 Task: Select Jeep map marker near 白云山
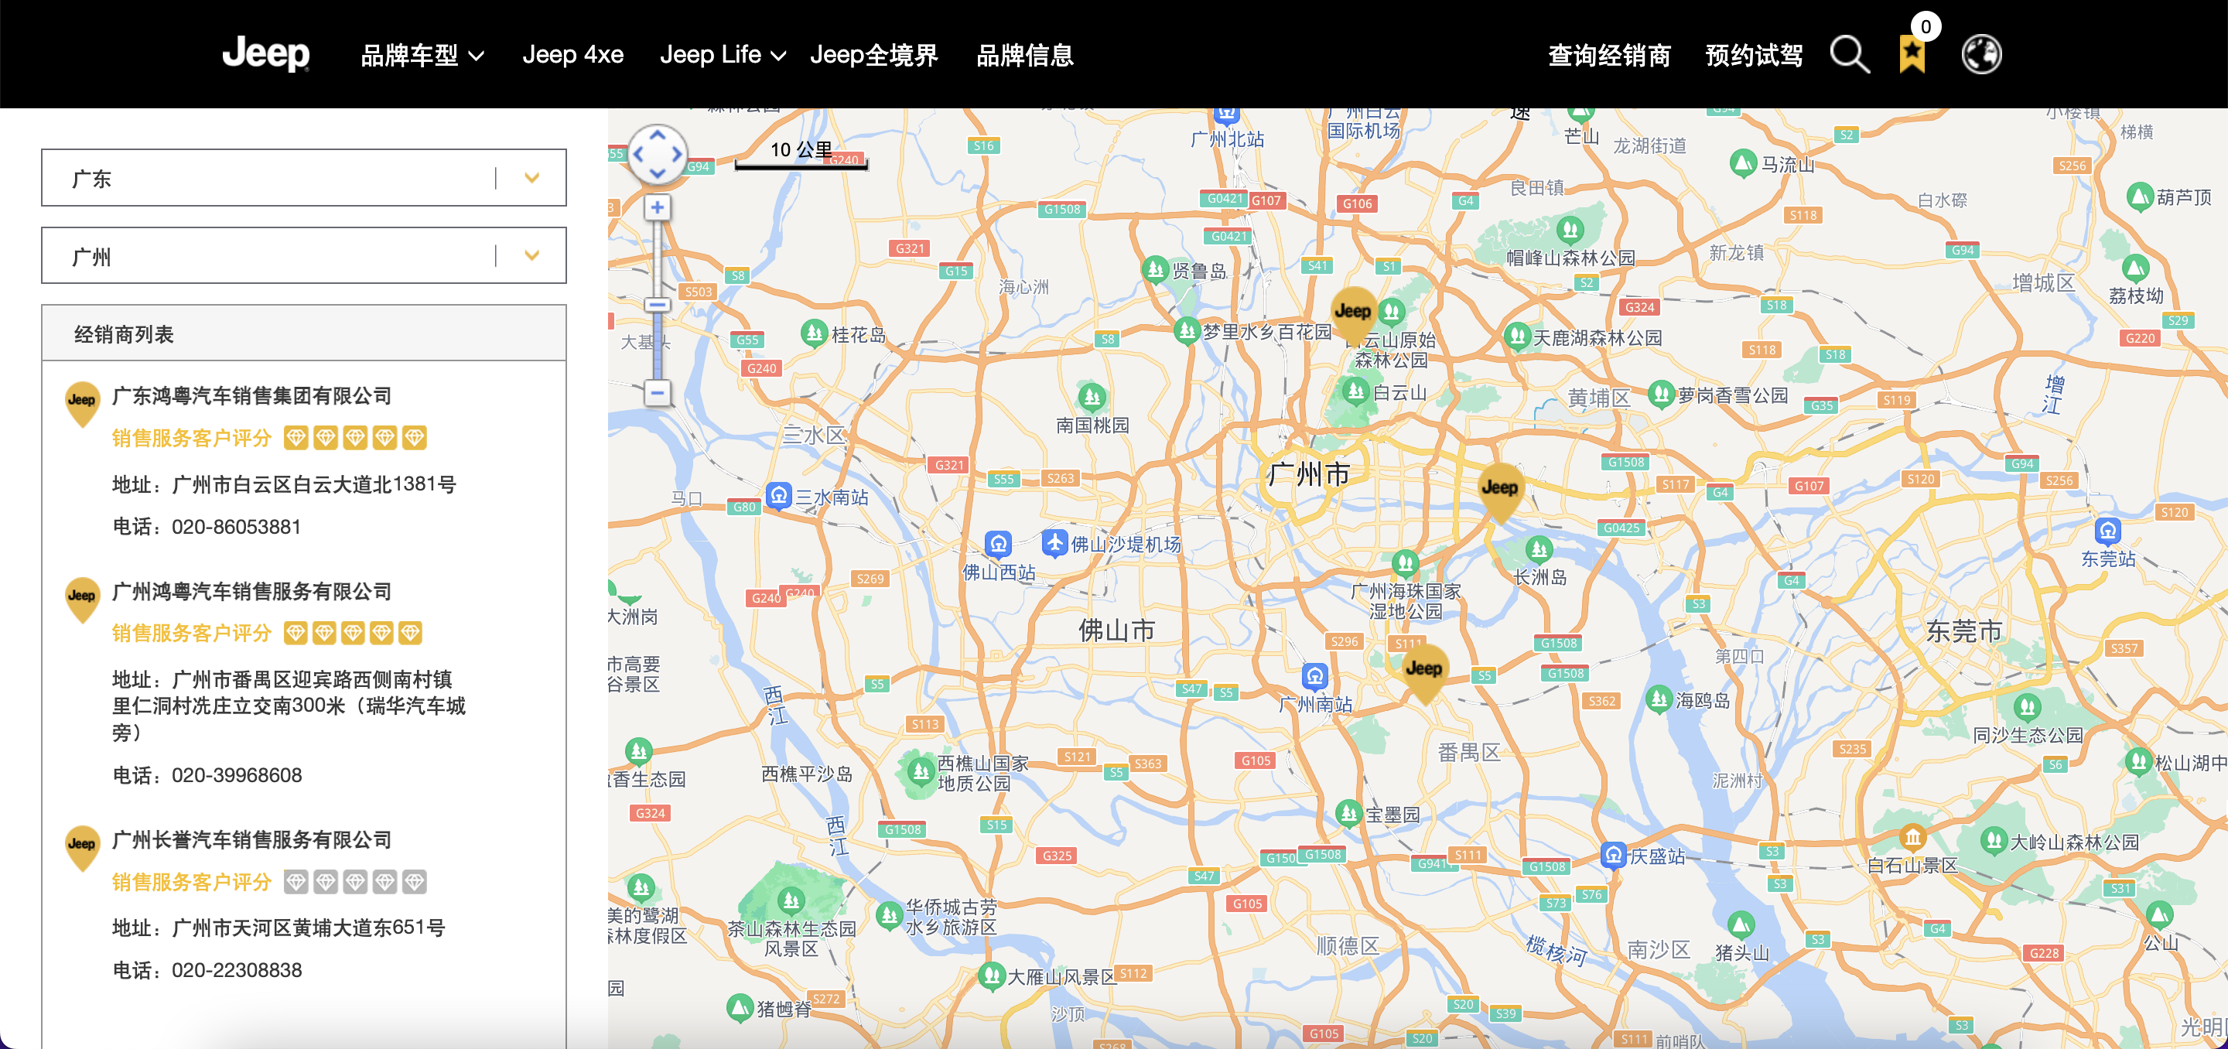pyautogui.click(x=1353, y=316)
